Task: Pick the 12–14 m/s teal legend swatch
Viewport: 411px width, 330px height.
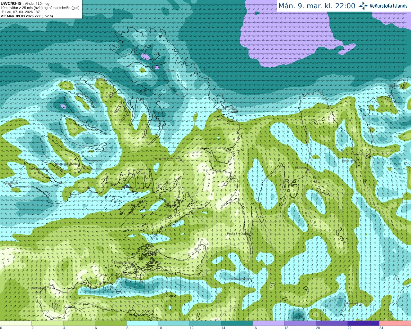Action: pyautogui.click(x=205, y=323)
